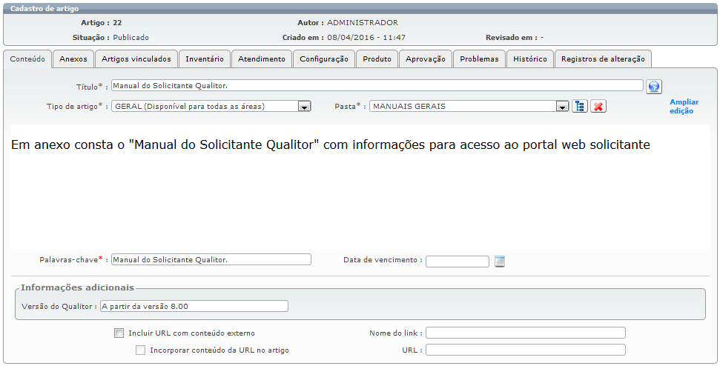Switch to Configuração tab
Screen dimensions: 720x366
(324, 59)
